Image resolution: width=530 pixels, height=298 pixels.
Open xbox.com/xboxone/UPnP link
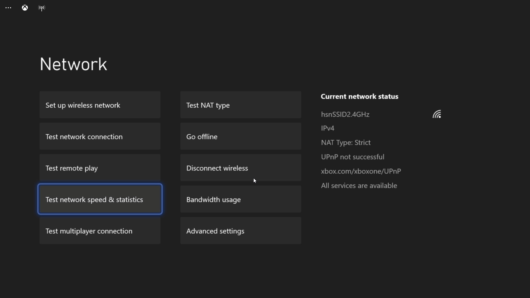pos(361,171)
